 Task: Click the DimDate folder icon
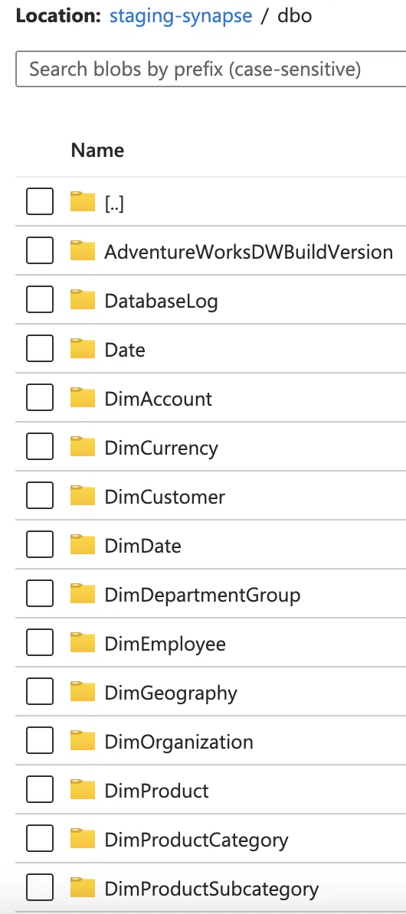tap(82, 544)
